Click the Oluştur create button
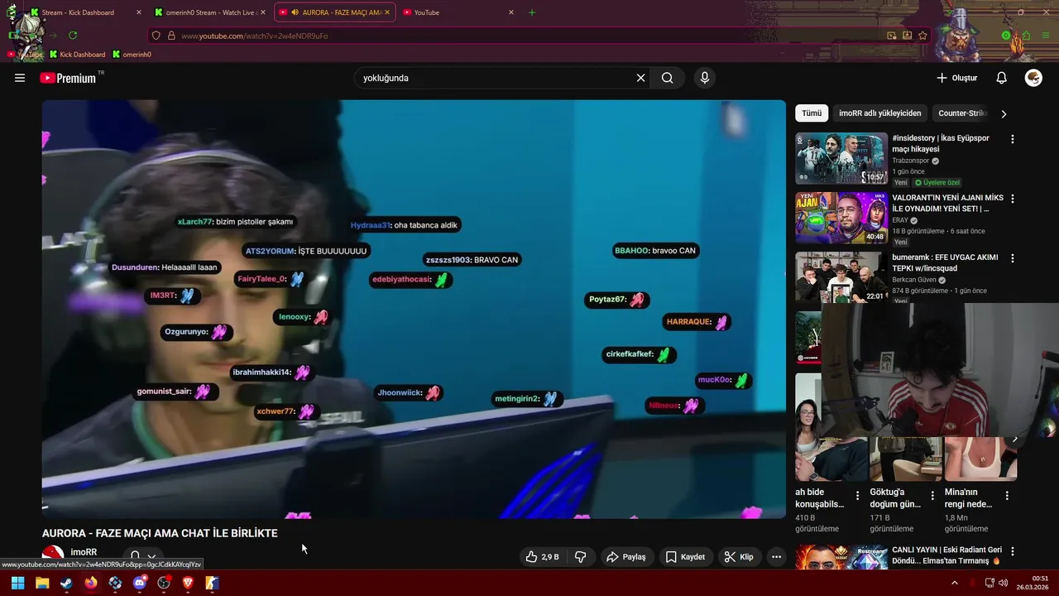1059x596 pixels. tap(956, 78)
